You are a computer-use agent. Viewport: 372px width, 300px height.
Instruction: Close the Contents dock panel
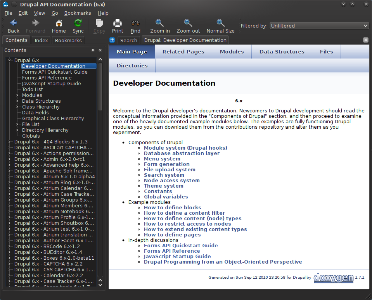(x=100, y=50)
